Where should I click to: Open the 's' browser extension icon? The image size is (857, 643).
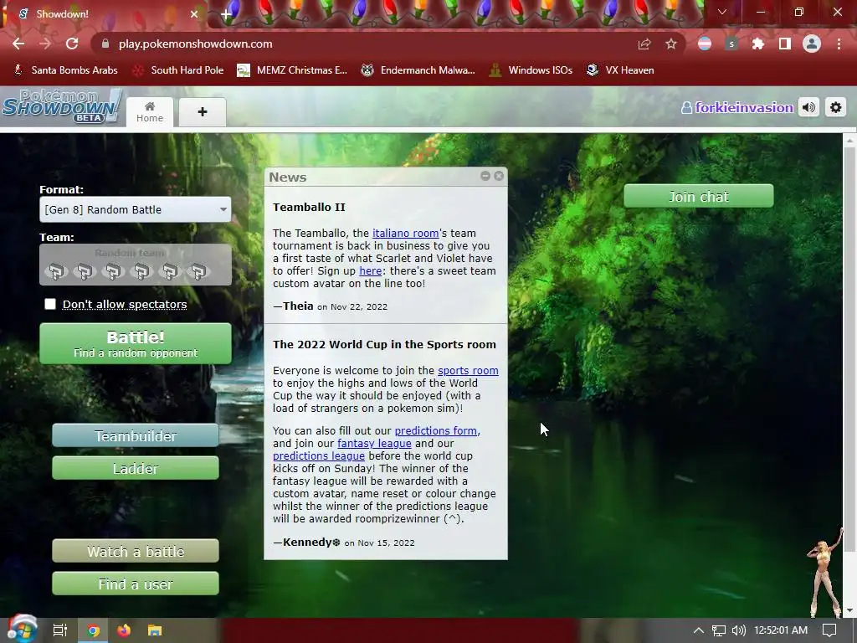731,44
